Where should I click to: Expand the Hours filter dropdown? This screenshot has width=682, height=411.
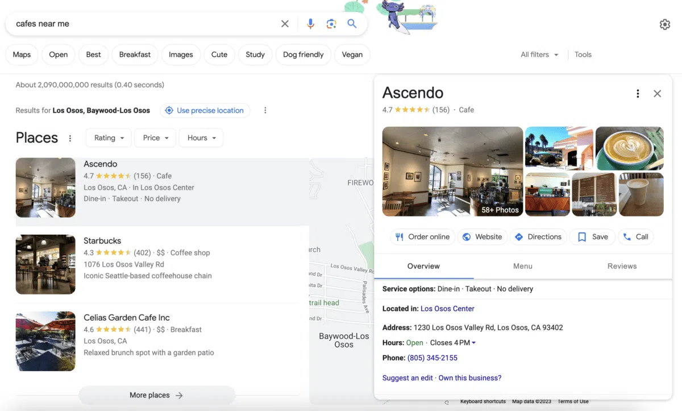click(201, 138)
